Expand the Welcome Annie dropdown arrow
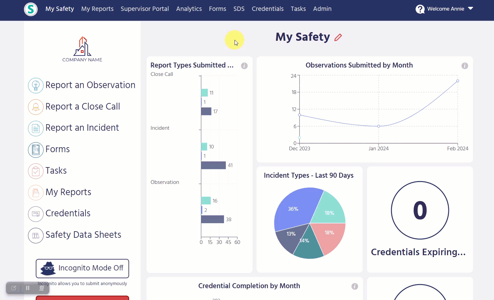The height and width of the screenshot is (300, 494). pos(470,8)
